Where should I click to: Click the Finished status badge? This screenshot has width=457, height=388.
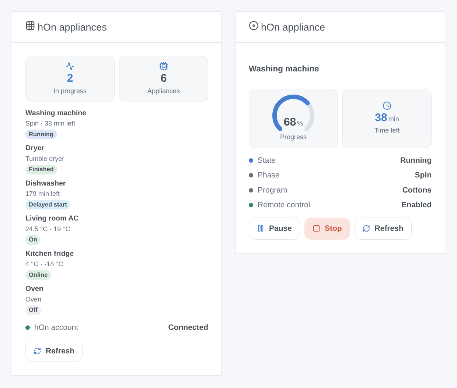41,169
